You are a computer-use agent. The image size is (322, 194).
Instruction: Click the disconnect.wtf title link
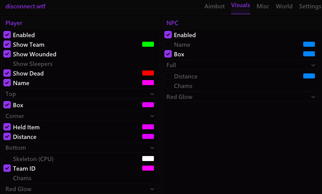pos(25,6)
